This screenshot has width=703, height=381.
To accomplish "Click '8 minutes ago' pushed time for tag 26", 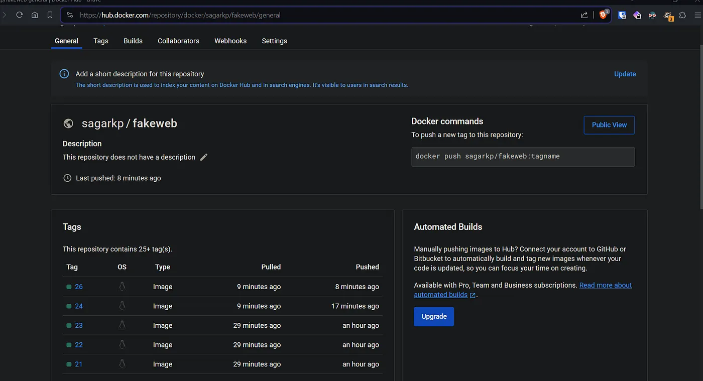I will tap(357, 287).
